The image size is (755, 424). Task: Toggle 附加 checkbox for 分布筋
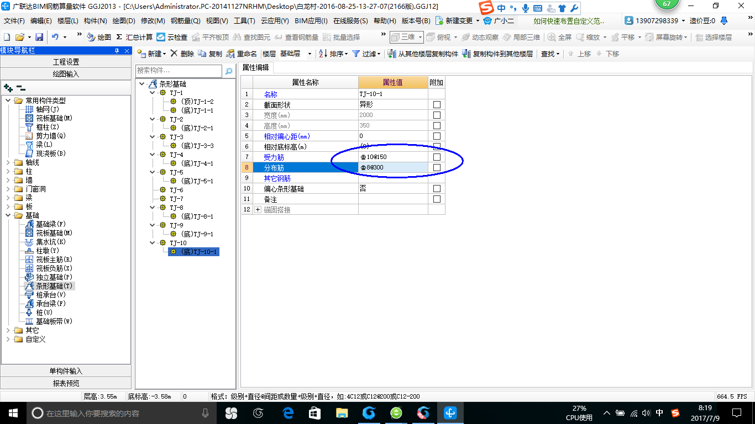coord(437,167)
